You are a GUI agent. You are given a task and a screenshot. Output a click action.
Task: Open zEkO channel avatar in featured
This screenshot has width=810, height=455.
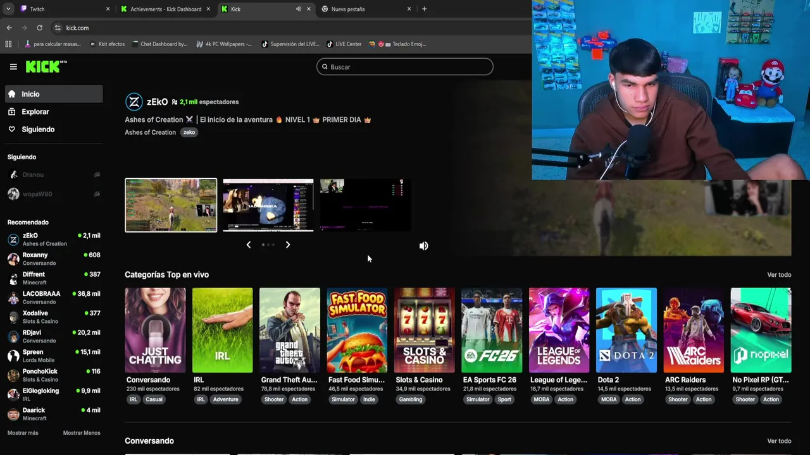(x=134, y=102)
